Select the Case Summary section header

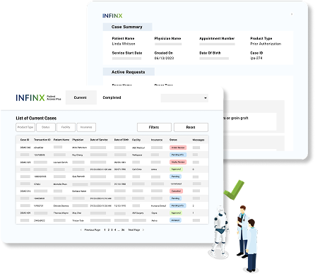(x=127, y=27)
